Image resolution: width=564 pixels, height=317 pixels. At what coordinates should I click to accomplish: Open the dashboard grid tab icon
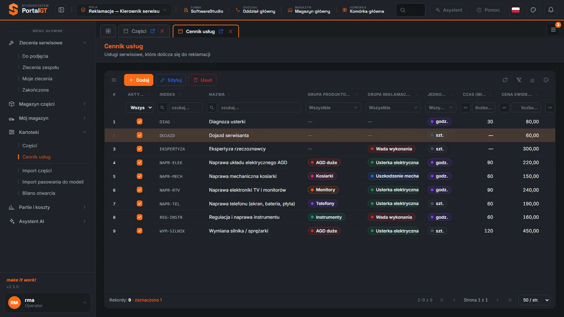point(108,31)
